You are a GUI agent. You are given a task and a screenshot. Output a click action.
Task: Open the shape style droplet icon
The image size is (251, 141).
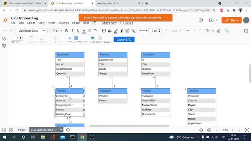121,31
